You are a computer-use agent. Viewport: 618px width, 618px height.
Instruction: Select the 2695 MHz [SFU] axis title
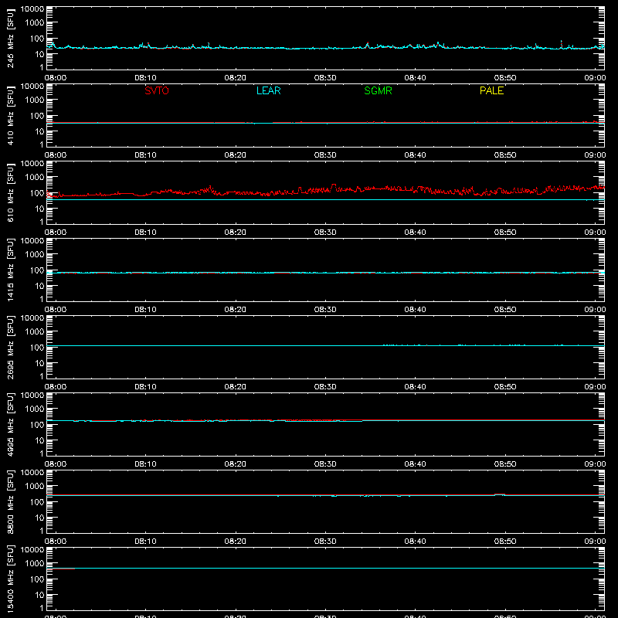pos(10,347)
